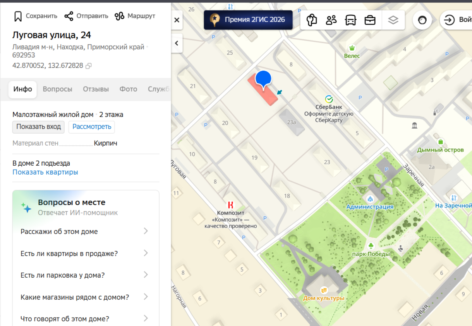The image size is (472, 326).
Task: Click the Нагорная street label
Action: [179, 297]
